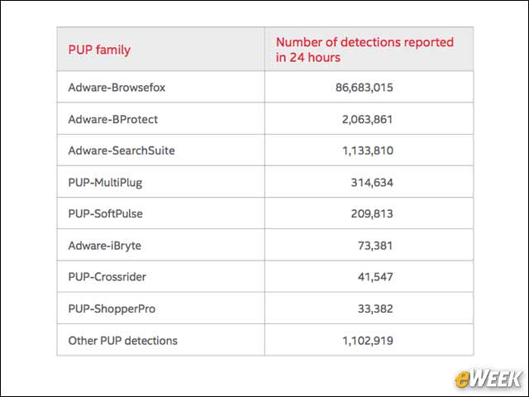Select the 86,683,015 detections cell
This screenshot has height=397, width=529.
click(x=365, y=88)
